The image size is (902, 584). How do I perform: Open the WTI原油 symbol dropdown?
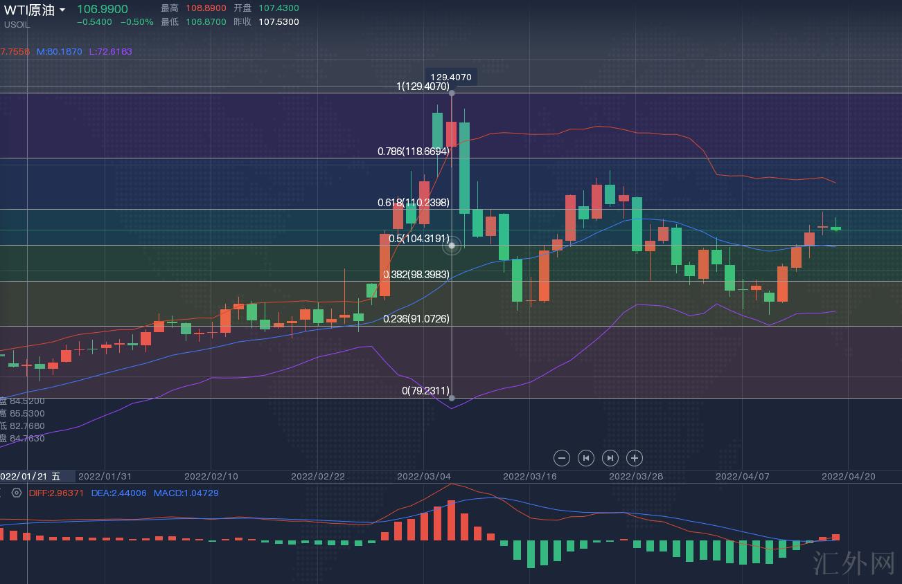click(x=62, y=10)
